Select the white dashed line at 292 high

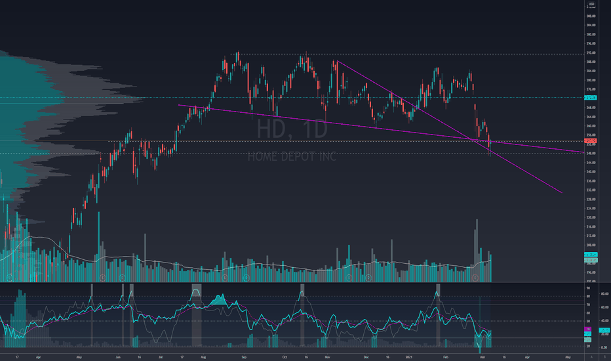pos(407,54)
